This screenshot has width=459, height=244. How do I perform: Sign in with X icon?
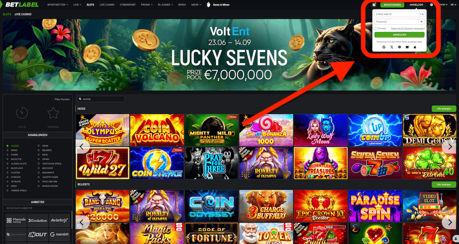392,47
